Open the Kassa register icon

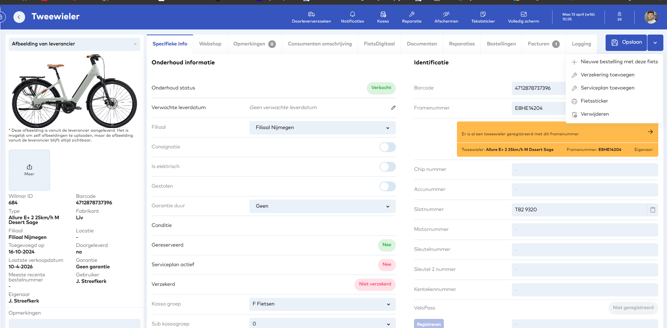[x=383, y=17]
